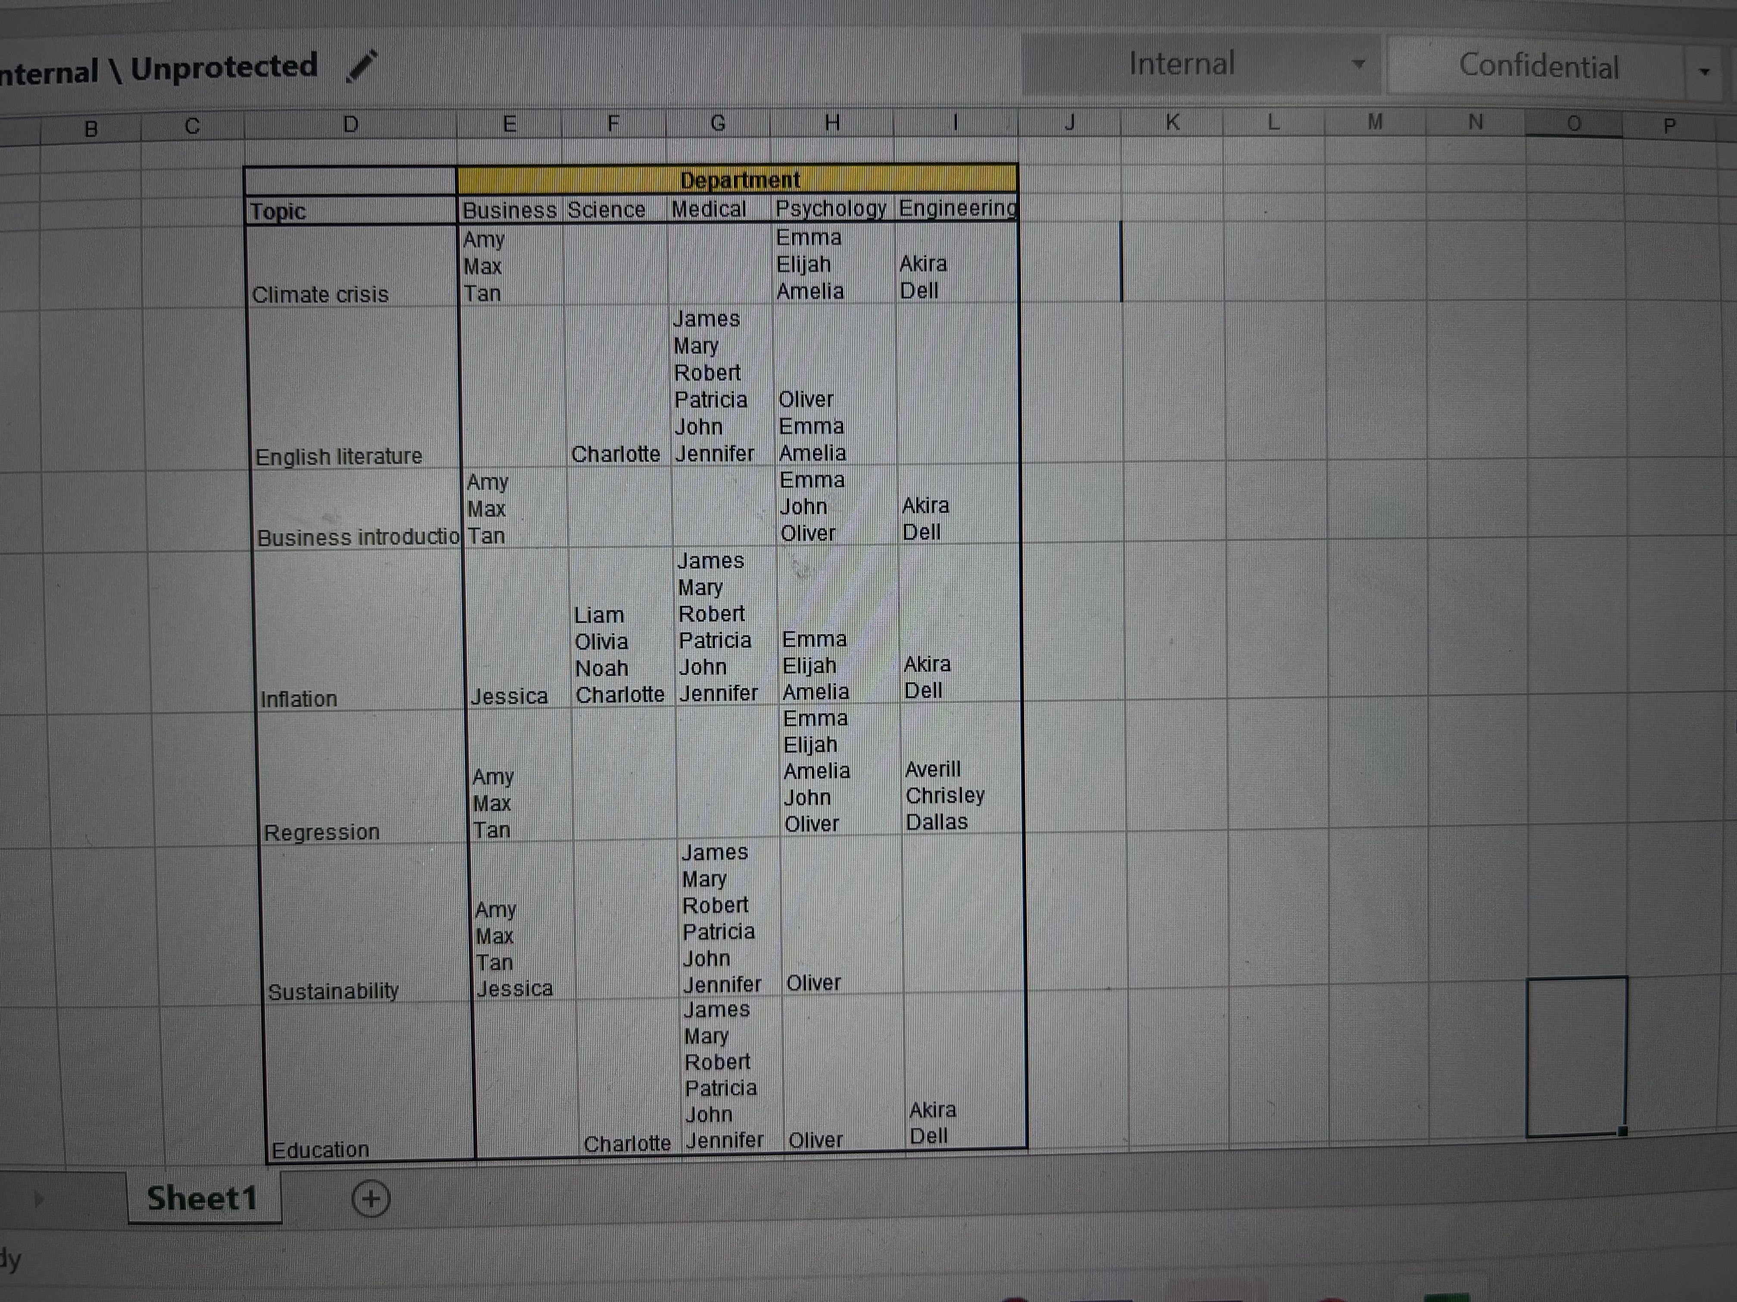Screen dimensions: 1737x1302
Task: Switch to the Sheet1 tab
Action: click(x=202, y=1198)
